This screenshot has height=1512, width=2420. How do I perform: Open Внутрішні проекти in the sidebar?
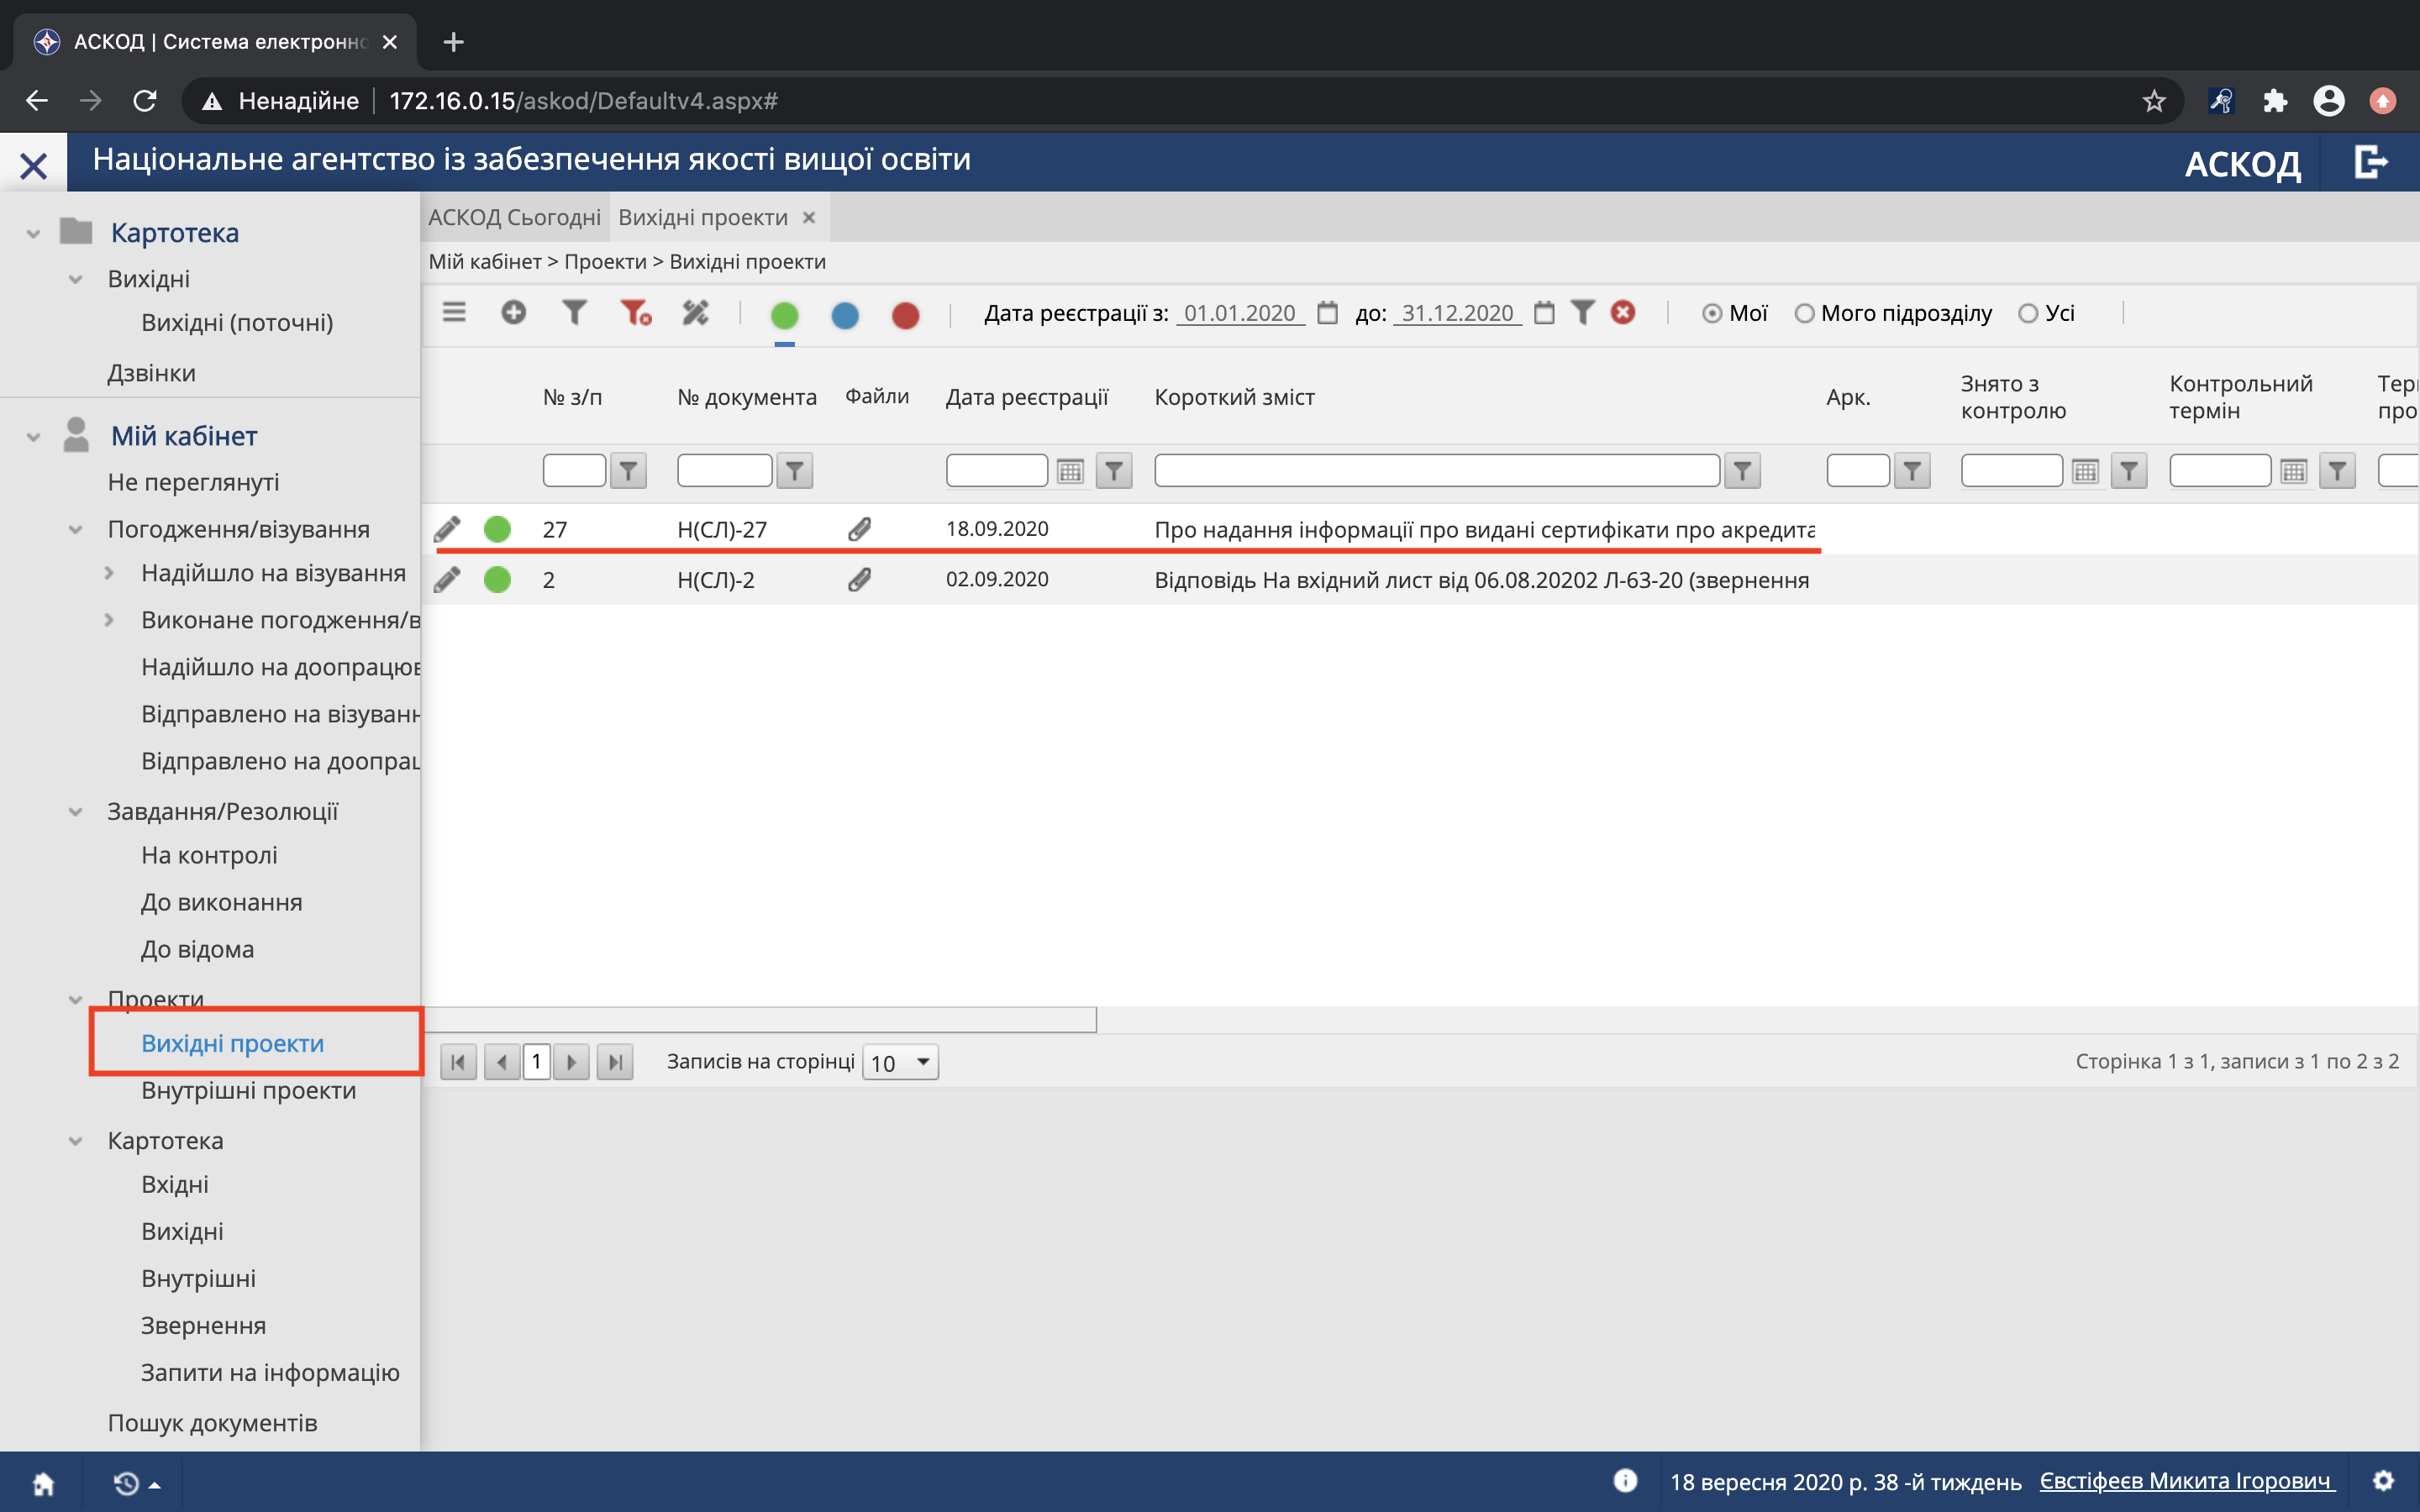(x=248, y=1090)
